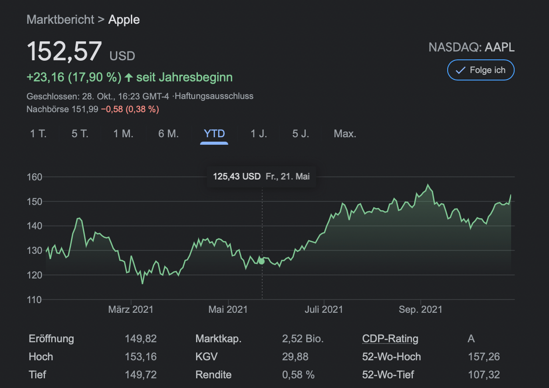Show the 1 J. chart range
Viewport: 549px width, 388px height.
click(259, 134)
